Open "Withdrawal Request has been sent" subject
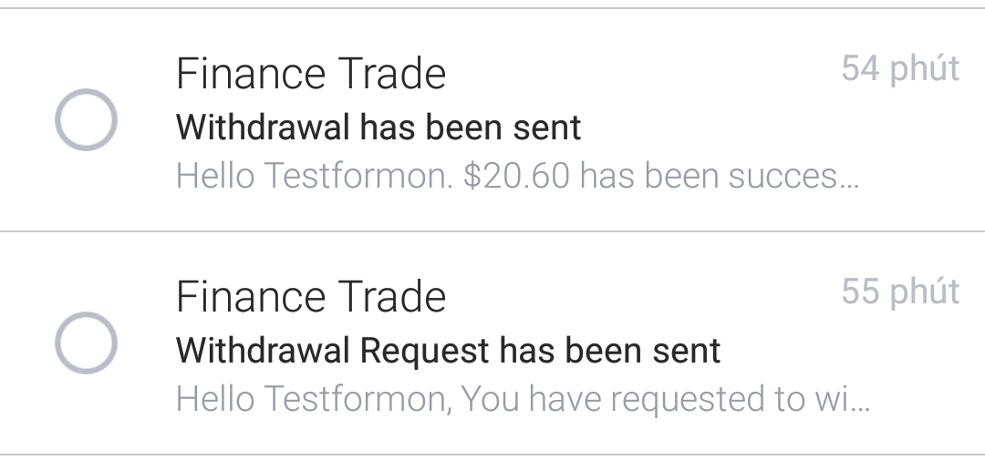This screenshot has height=460, width=985. (448, 351)
